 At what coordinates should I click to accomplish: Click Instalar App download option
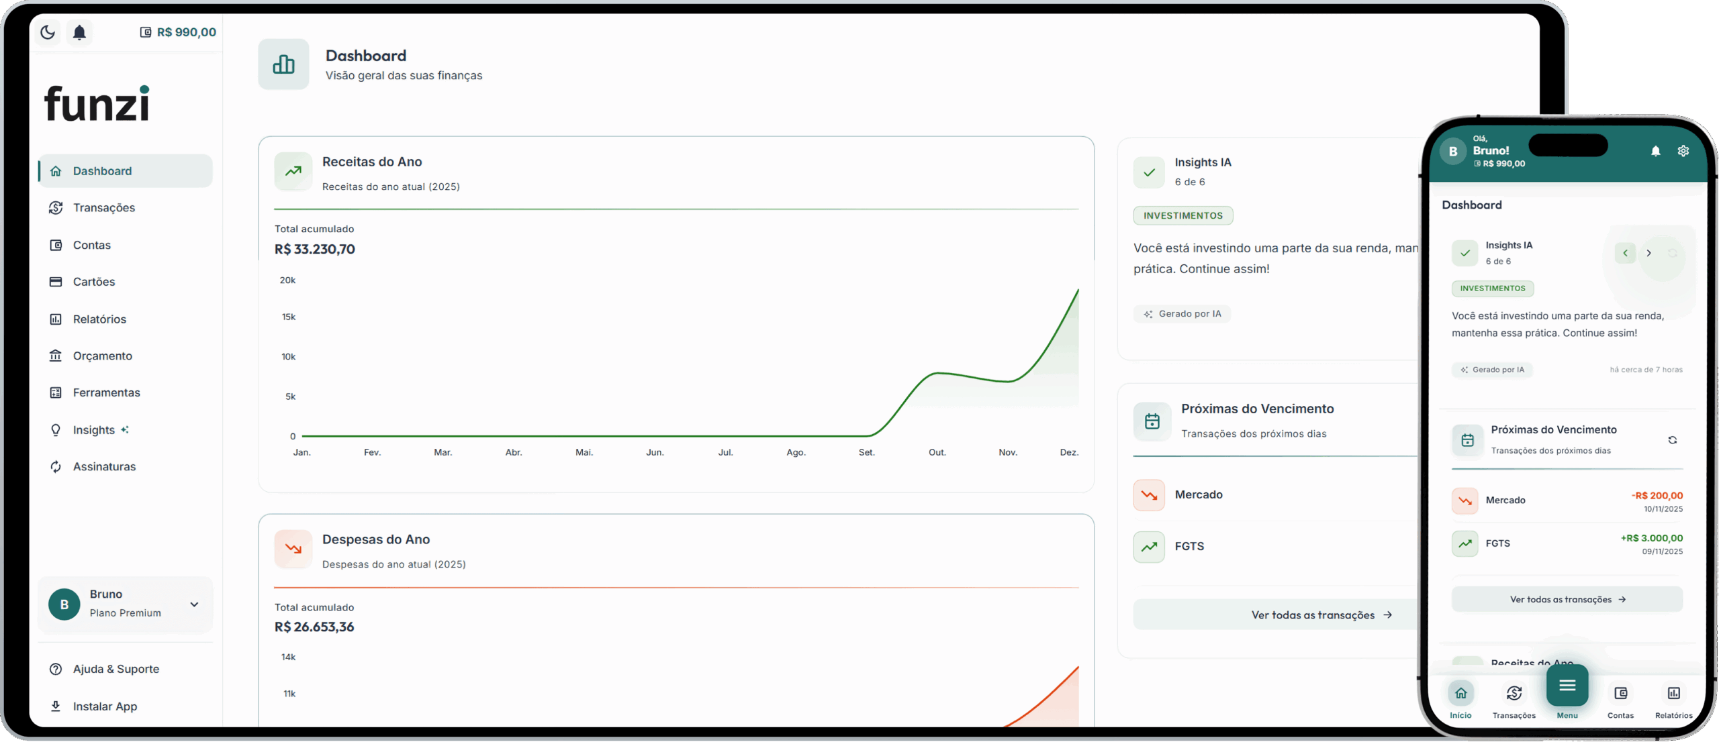point(105,706)
